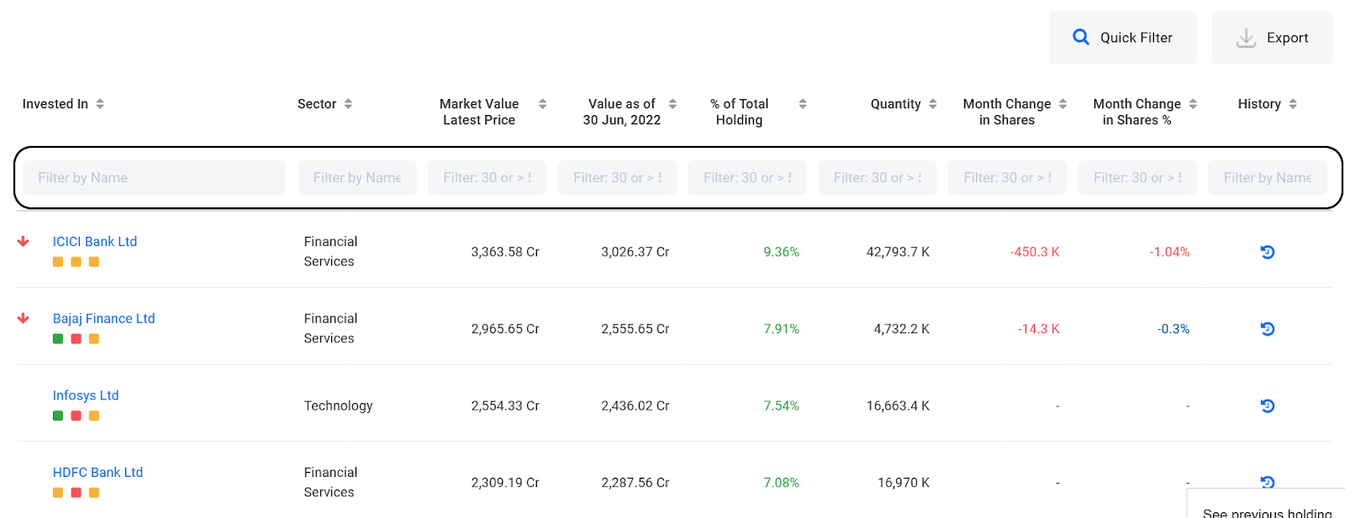Select Bajaj Finance change -14.3 K
1345x518 pixels.
pyautogui.click(x=1039, y=329)
